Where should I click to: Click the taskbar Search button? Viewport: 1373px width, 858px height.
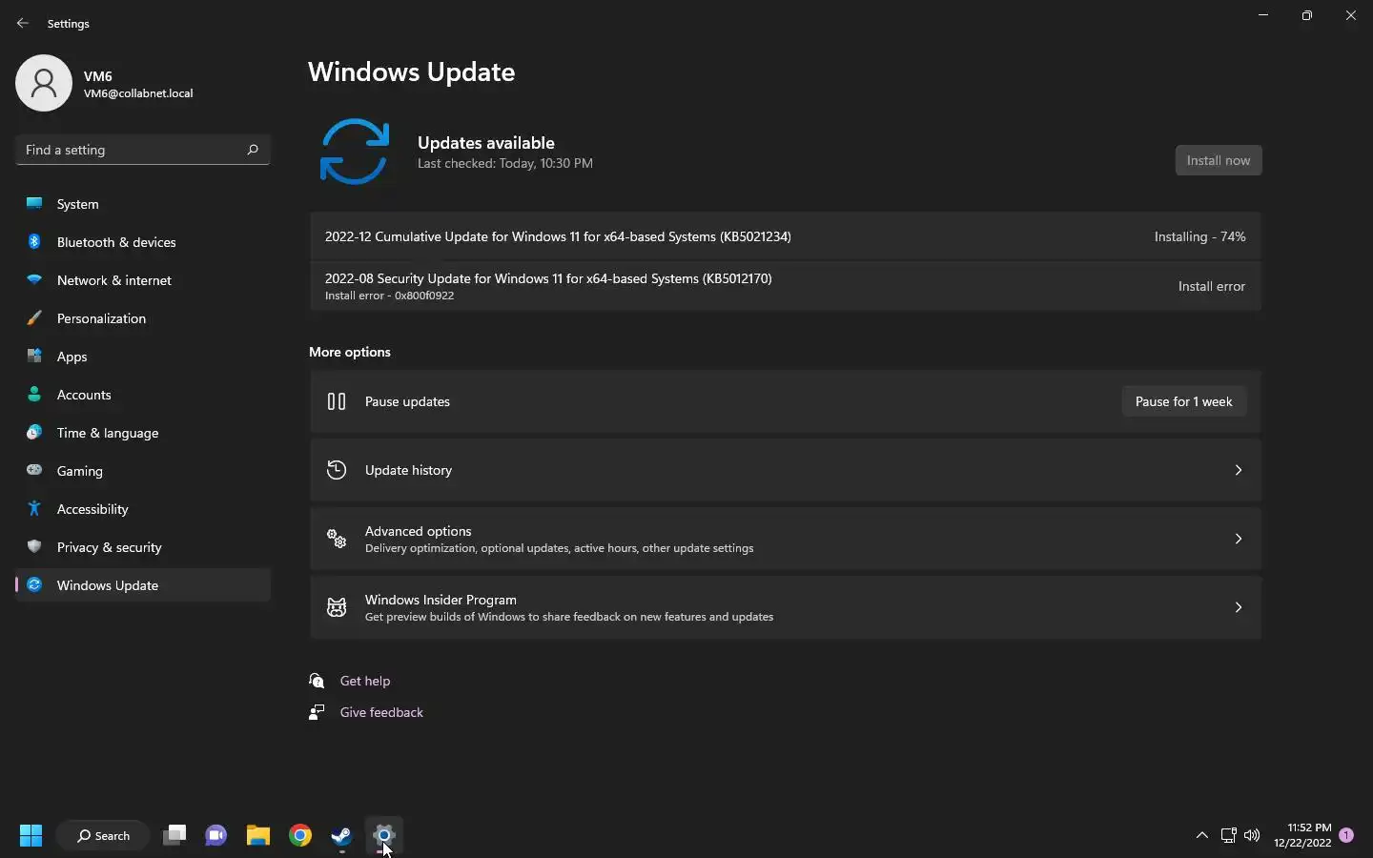[x=103, y=836]
